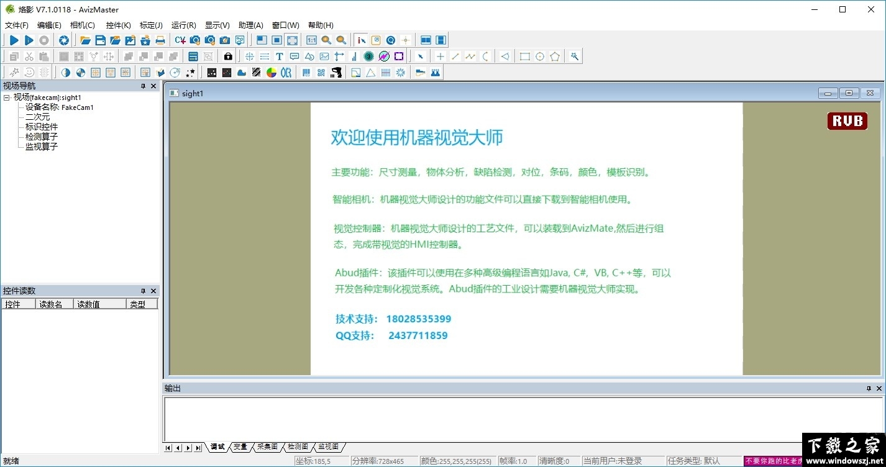Click the open image picture icon
The image size is (886, 467).
point(130,40)
